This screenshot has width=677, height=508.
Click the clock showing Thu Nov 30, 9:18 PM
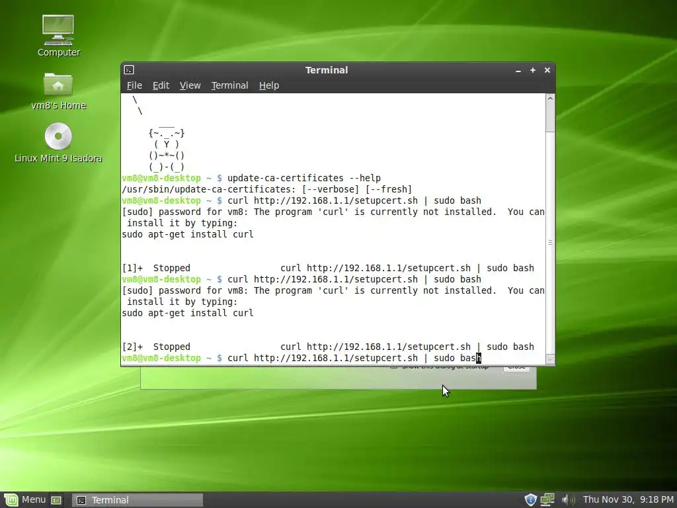coord(628,500)
